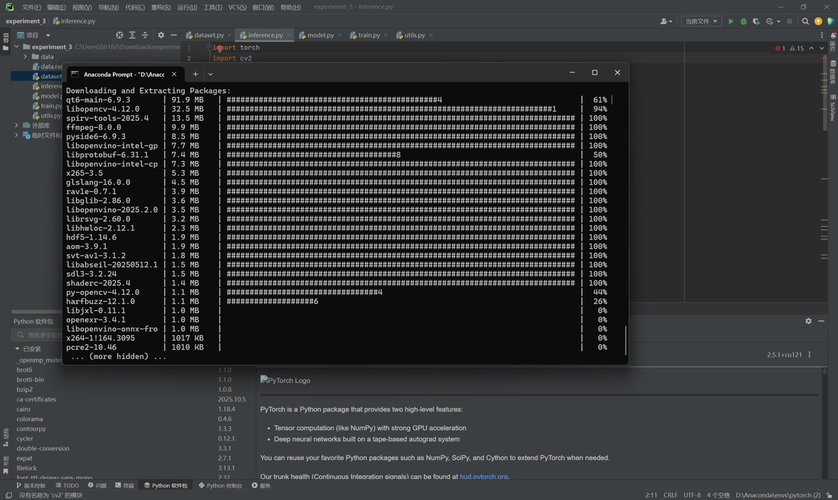Collapse all in the project tree toolbar
Image resolution: width=838 pixels, height=500 pixels.
[x=145, y=35]
